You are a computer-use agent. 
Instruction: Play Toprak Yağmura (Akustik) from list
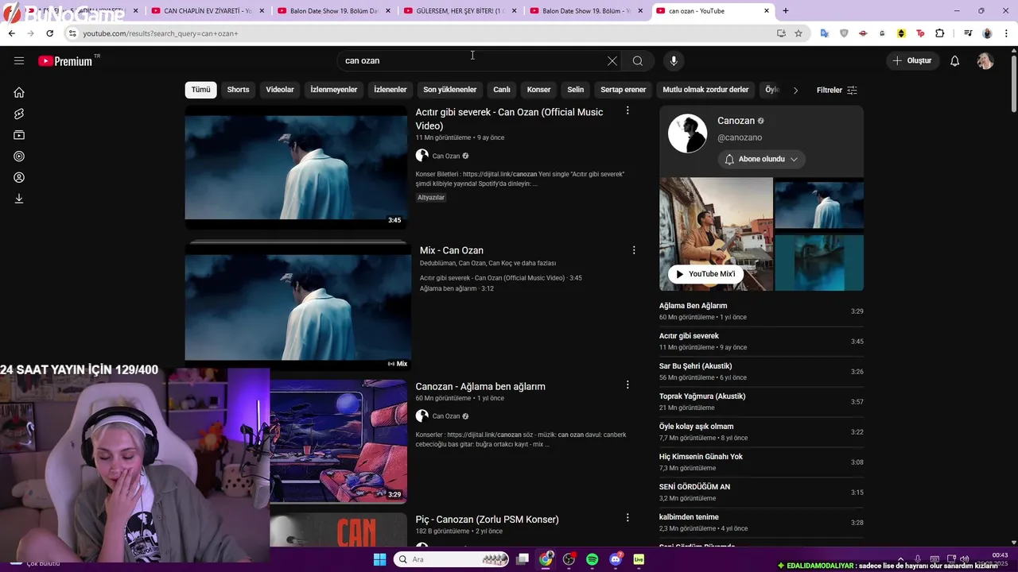click(761, 402)
